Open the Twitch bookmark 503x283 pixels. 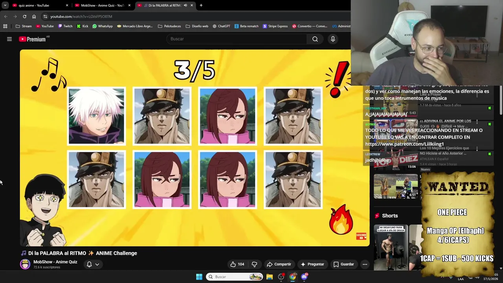tap(65, 26)
